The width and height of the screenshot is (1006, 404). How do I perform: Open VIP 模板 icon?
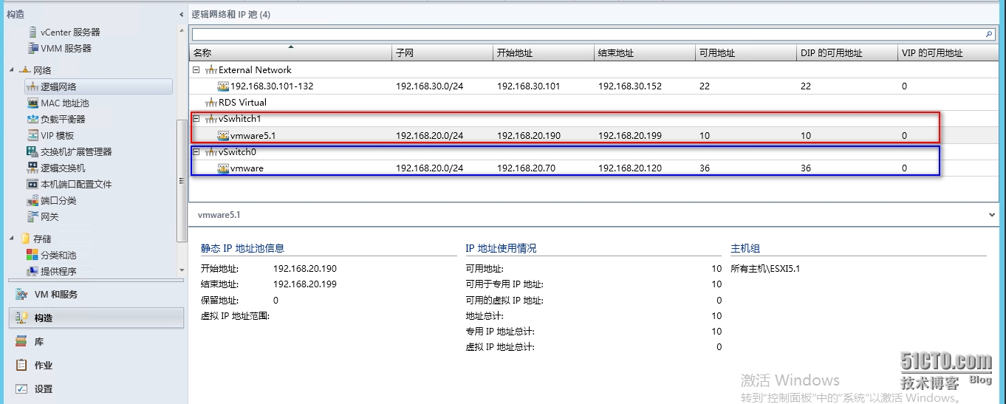(x=32, y=135)
